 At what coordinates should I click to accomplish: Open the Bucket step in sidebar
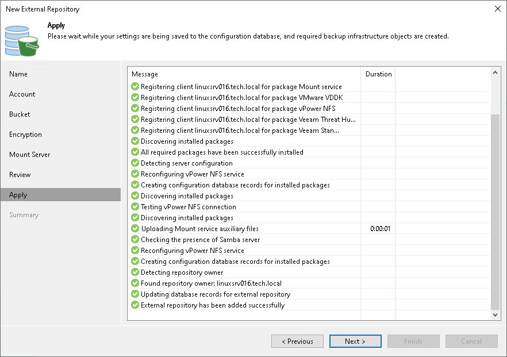pyautogui.click(x=20, y=114)
